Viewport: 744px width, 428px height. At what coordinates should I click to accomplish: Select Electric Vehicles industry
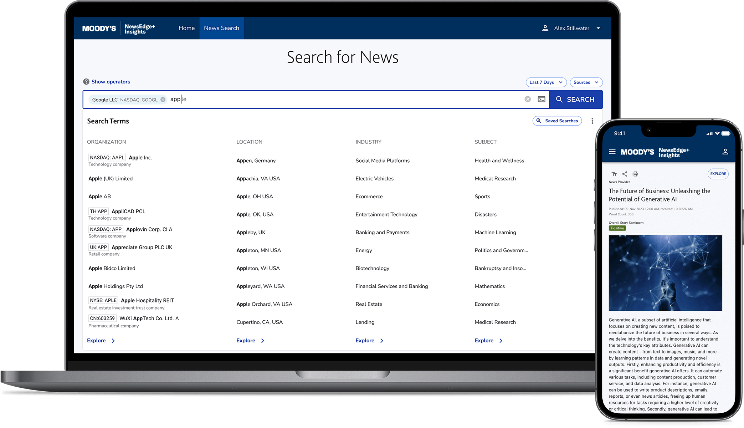coord(374,179)
